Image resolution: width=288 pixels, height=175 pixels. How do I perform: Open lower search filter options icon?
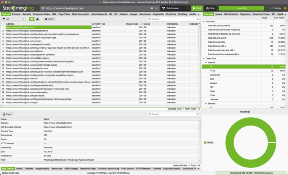pos(198,114)
